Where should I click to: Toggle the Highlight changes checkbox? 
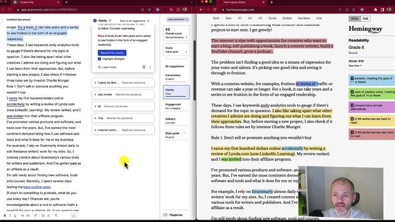pyautogui.click(x=99, y=59)
